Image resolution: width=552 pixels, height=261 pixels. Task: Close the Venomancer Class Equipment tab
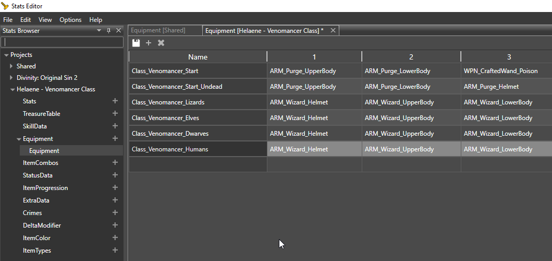(x=333, y=31)
